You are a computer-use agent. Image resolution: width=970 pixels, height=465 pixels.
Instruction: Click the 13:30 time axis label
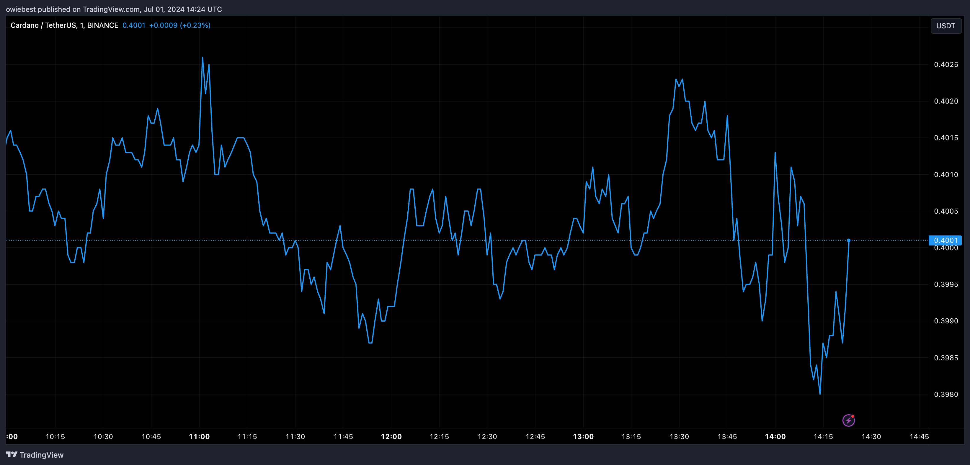(679, 436)
